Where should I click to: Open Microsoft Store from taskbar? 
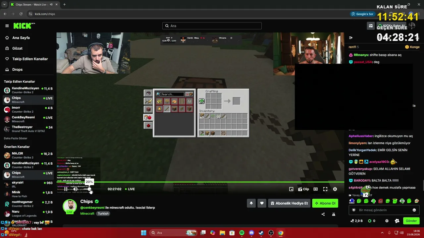(x=232, y=233)
